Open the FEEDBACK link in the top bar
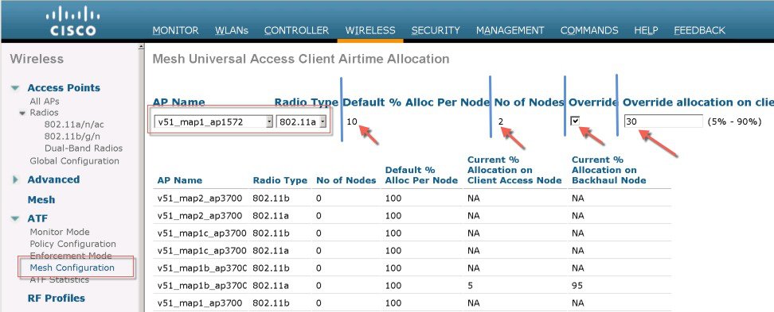Viewport: 774px width, 312px height. click(699, 30)
